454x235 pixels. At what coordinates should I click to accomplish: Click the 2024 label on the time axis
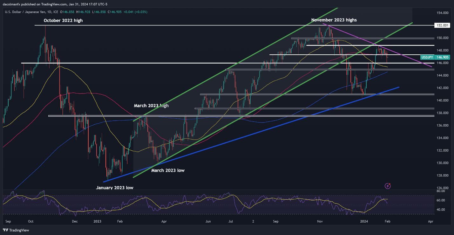point(363,221)
